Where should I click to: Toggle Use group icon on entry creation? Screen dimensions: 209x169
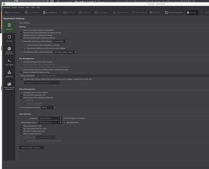point(21,93)
